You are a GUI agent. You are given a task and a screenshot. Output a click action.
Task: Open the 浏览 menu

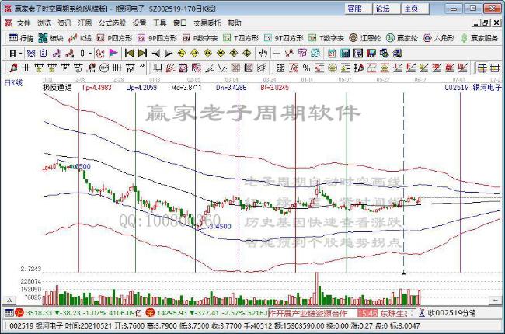point(44,23)
